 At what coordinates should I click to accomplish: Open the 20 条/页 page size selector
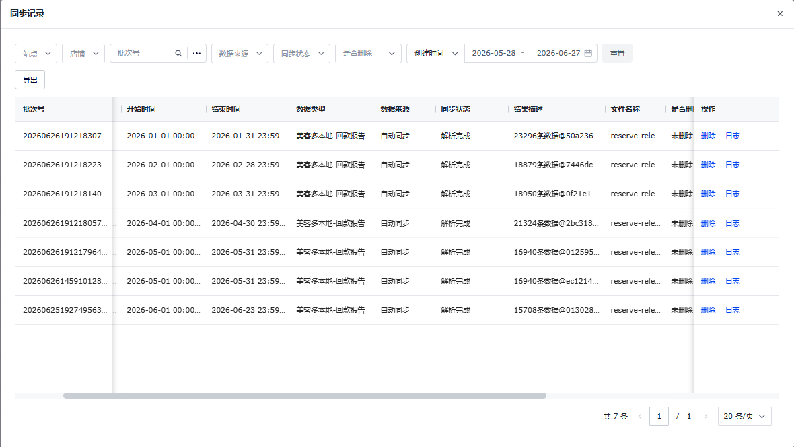(x=744, y=416)
